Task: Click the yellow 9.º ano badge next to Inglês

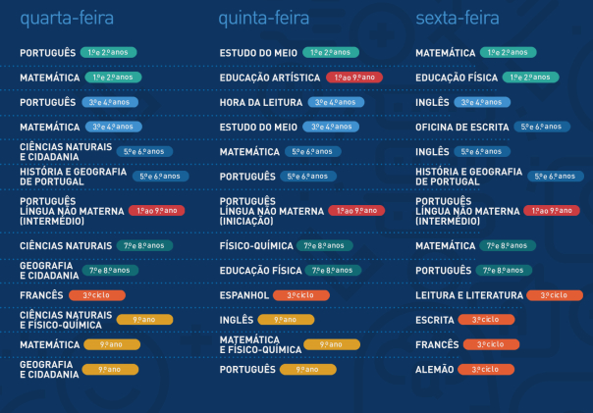Action: [x=286, y=320]
